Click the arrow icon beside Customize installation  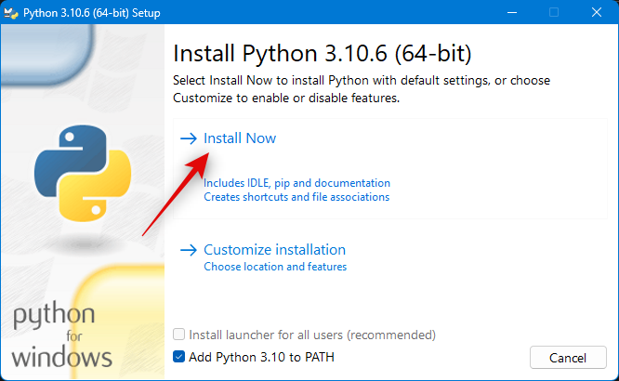click(x=189, y=250)
